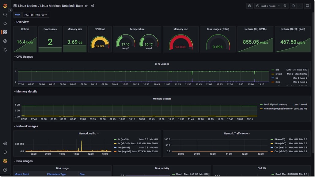Open the Explore compass icon
The image size is (315, 177).
(5, 41)
